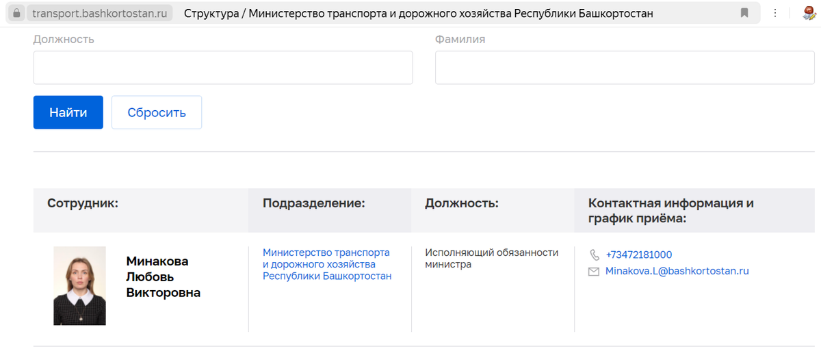Click the Должность field label
The width and height of the screenshot is (821, 351).
tap(64, 39)
